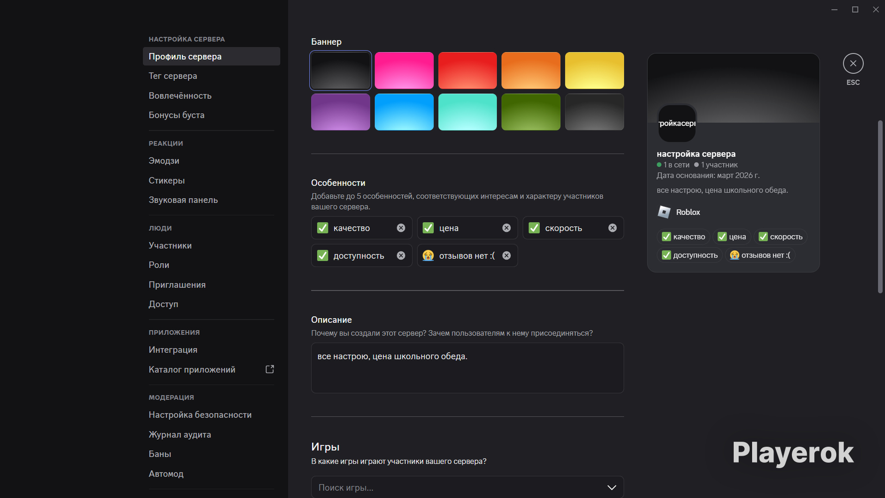Select the purple banner swatch
This screenshot has height=498, width=885.
click(x=340, y=112)
